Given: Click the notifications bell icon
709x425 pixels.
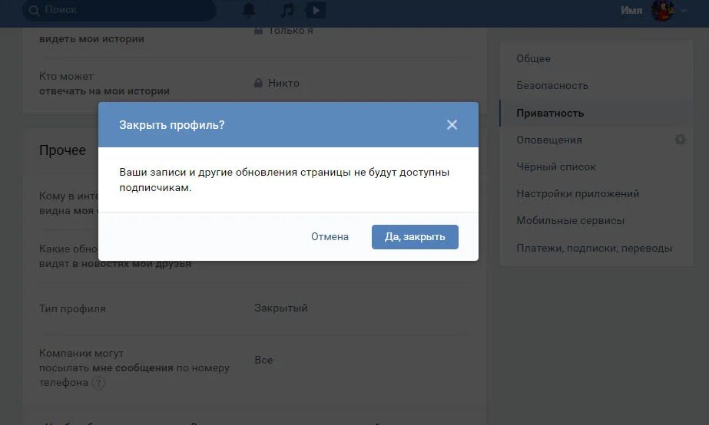Looking at the screenshot, I should (249, 9).
